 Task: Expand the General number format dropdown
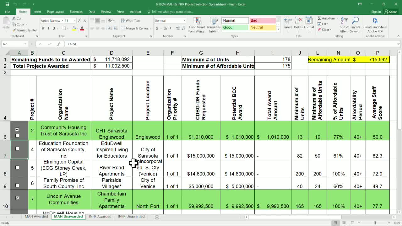tap(184, 21)
